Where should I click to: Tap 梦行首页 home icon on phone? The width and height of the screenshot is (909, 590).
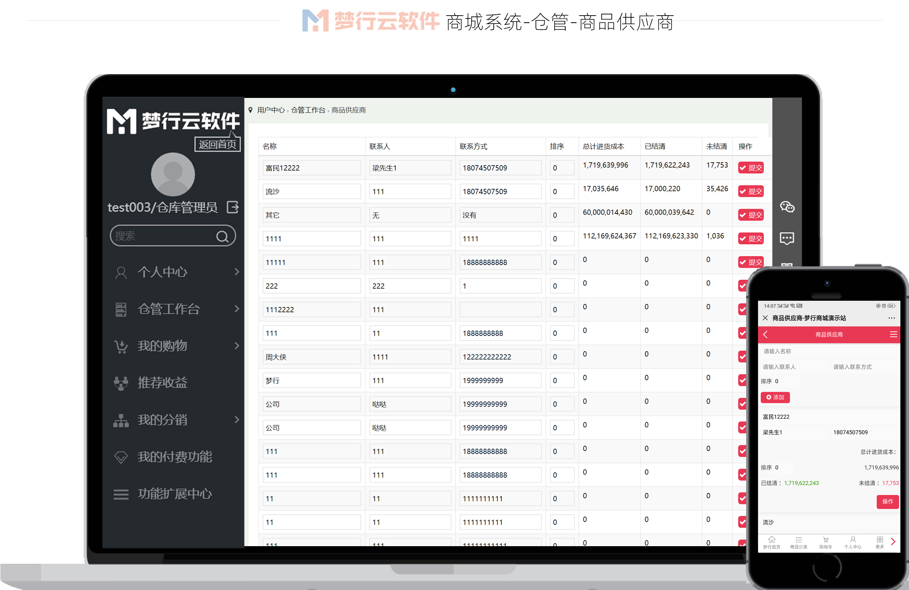[x=772, y=540]
